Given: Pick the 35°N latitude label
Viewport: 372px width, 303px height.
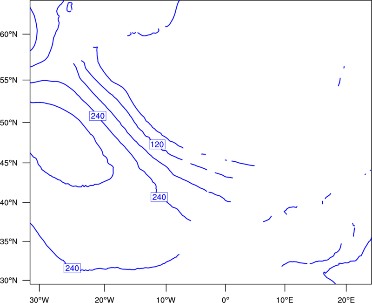Looking at the screenshot, I should (x=9, y=241).
